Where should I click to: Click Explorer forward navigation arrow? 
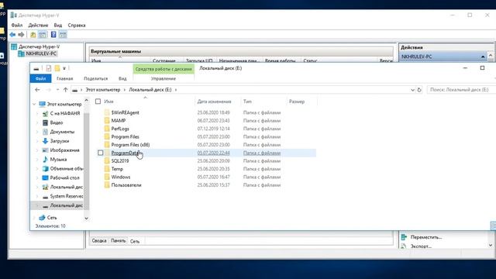(x=48, y=90)
